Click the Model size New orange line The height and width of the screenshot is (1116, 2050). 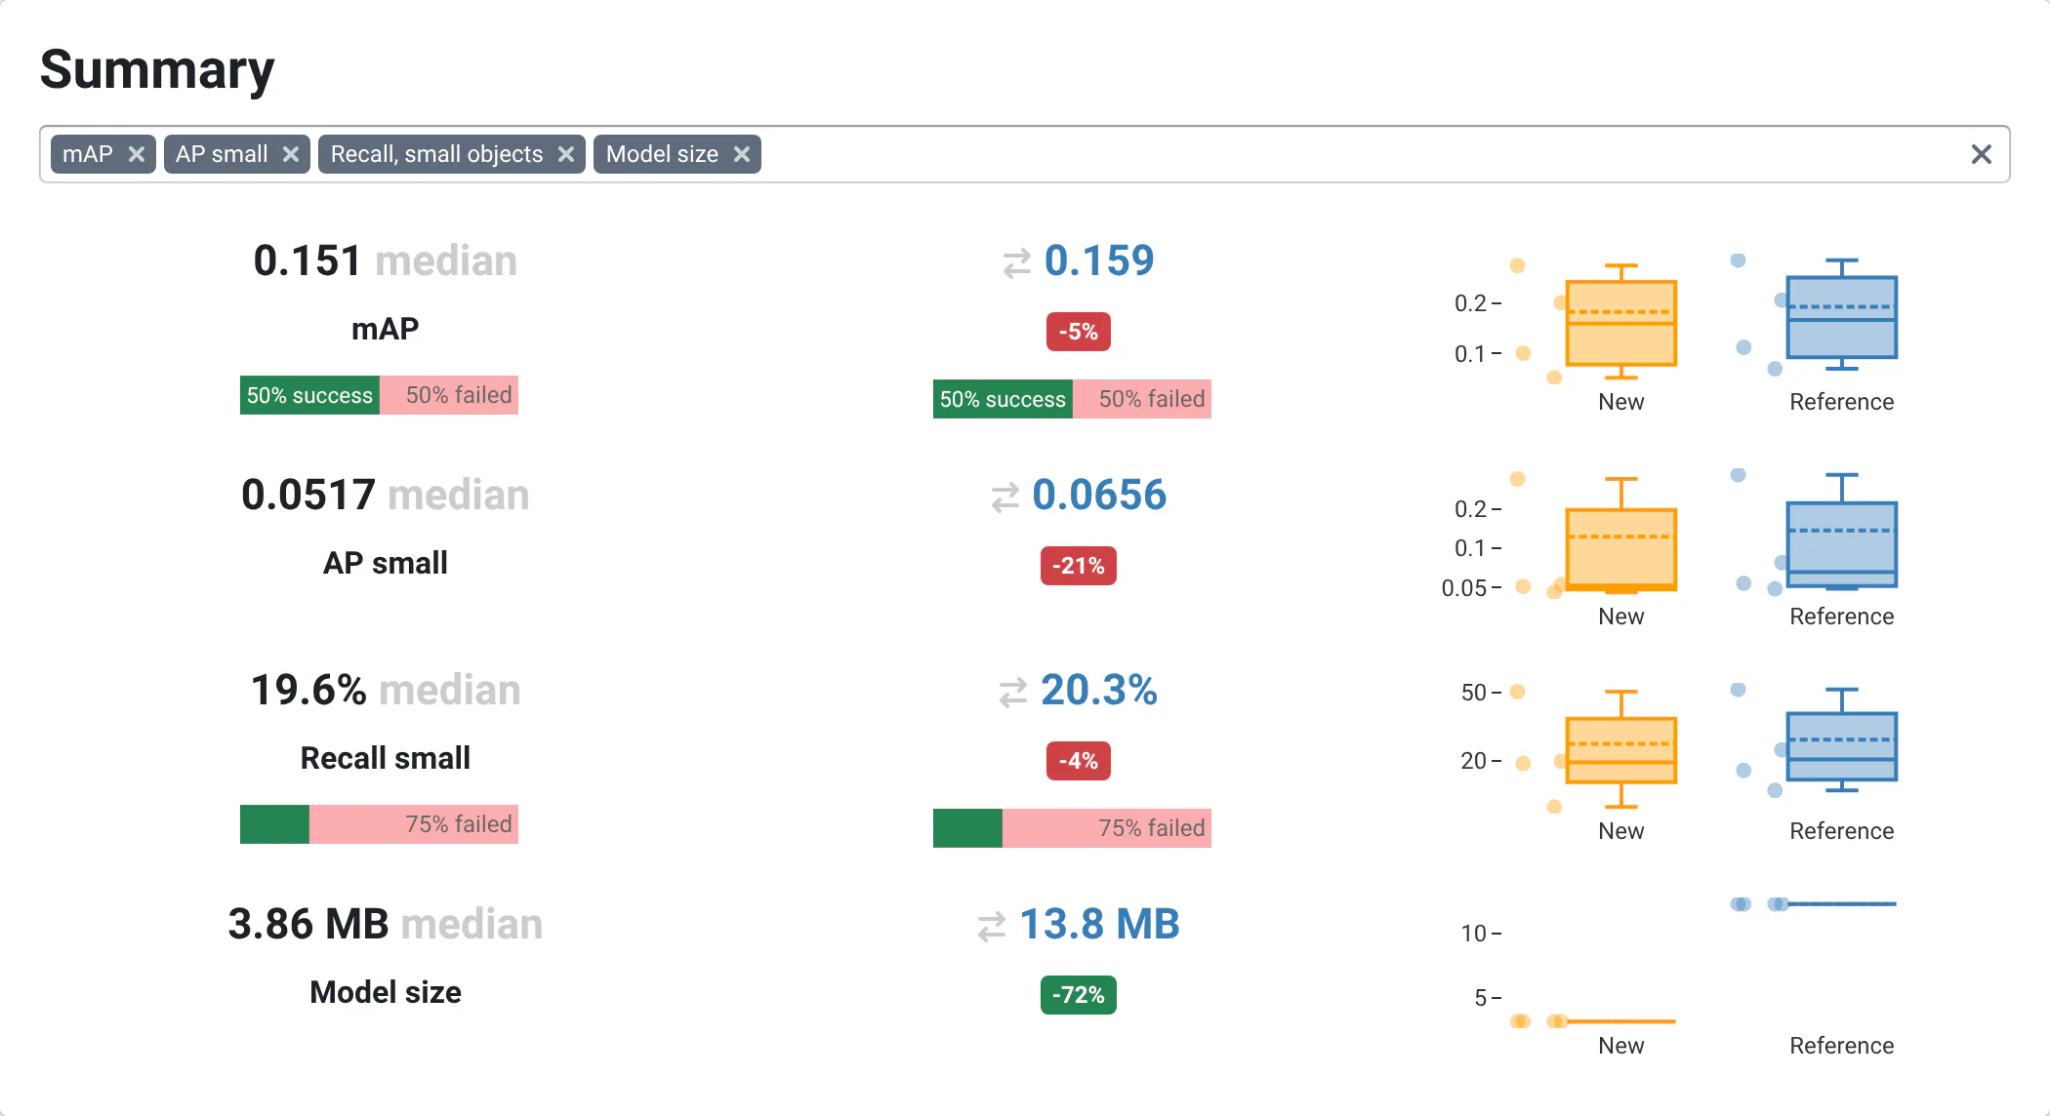click(1620, 1021)
